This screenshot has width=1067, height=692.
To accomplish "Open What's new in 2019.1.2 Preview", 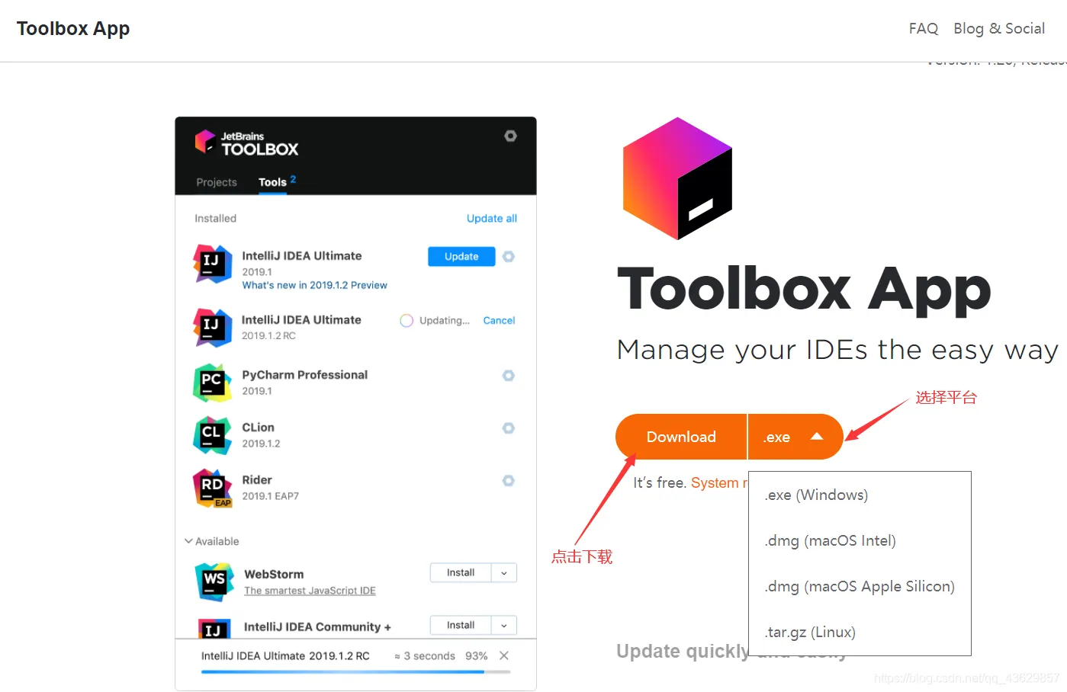I will pos(315,285).
